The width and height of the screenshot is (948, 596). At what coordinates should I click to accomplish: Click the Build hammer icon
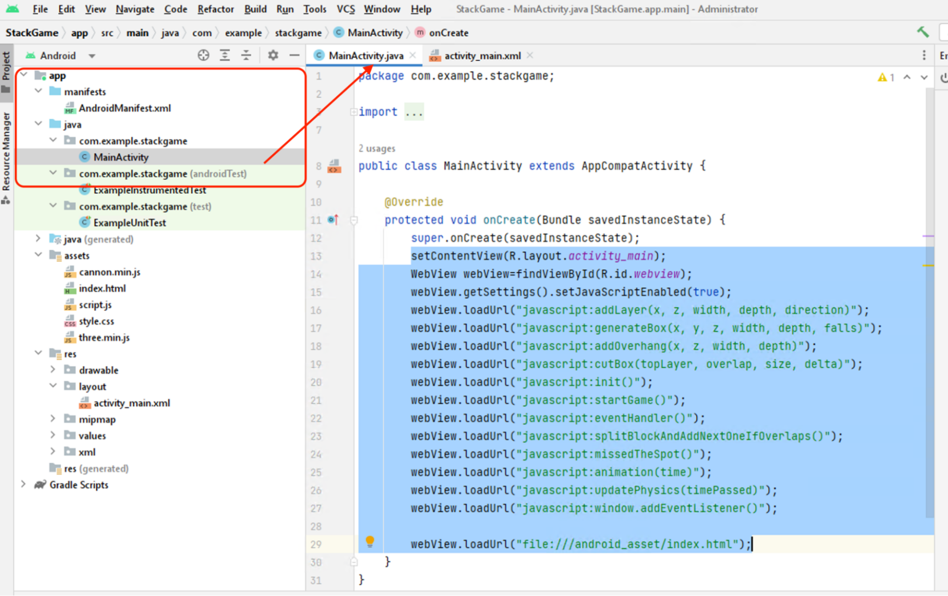click(922, 33)
